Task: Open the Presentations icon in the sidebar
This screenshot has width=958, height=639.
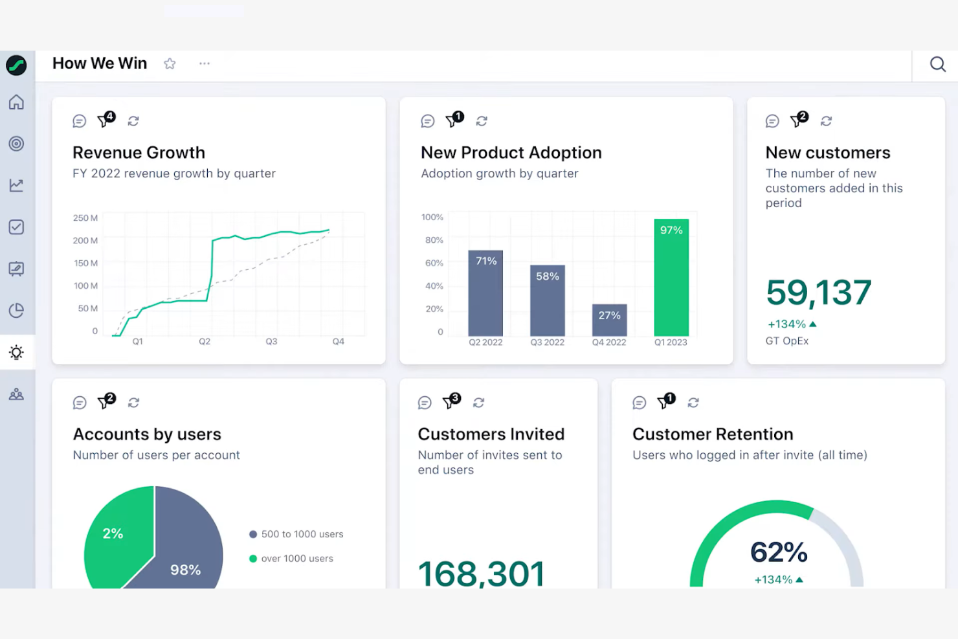Action: pos(17,269)
